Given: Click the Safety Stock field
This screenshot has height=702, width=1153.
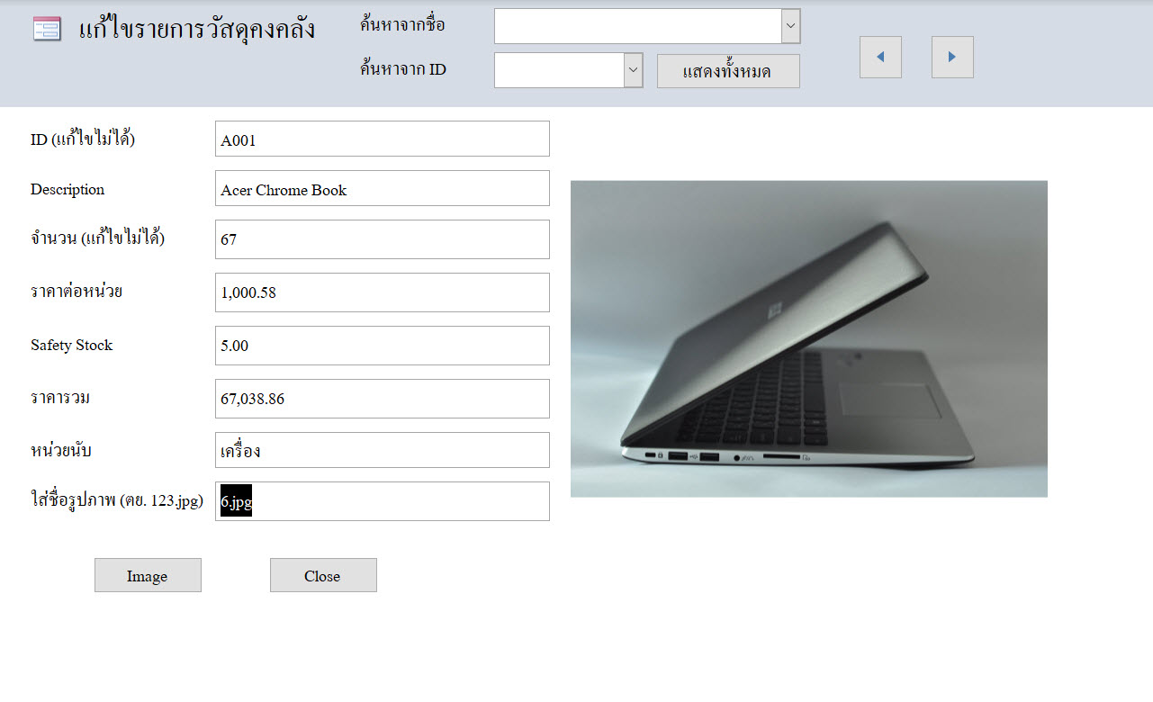Looking at the screenshot, I should pyautogui.click(x=382, y=346).
